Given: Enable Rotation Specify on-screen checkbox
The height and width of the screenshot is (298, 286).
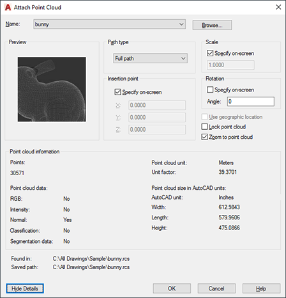Looking at the screenshot, I should [210, 90].
